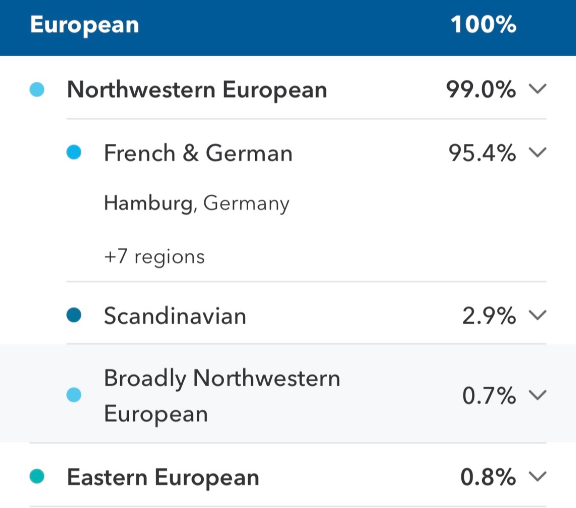The image size is (576, 508).
Task: Select the Northwestern European label
Action: pos(197,90)
